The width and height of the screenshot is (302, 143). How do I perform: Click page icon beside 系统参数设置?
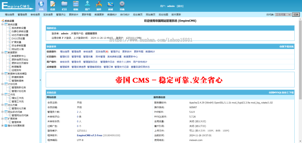(x=10, y=28)
